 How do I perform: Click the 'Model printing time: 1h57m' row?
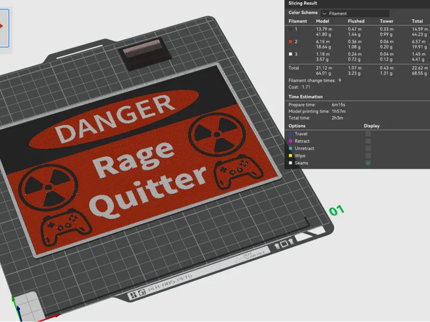317,112
